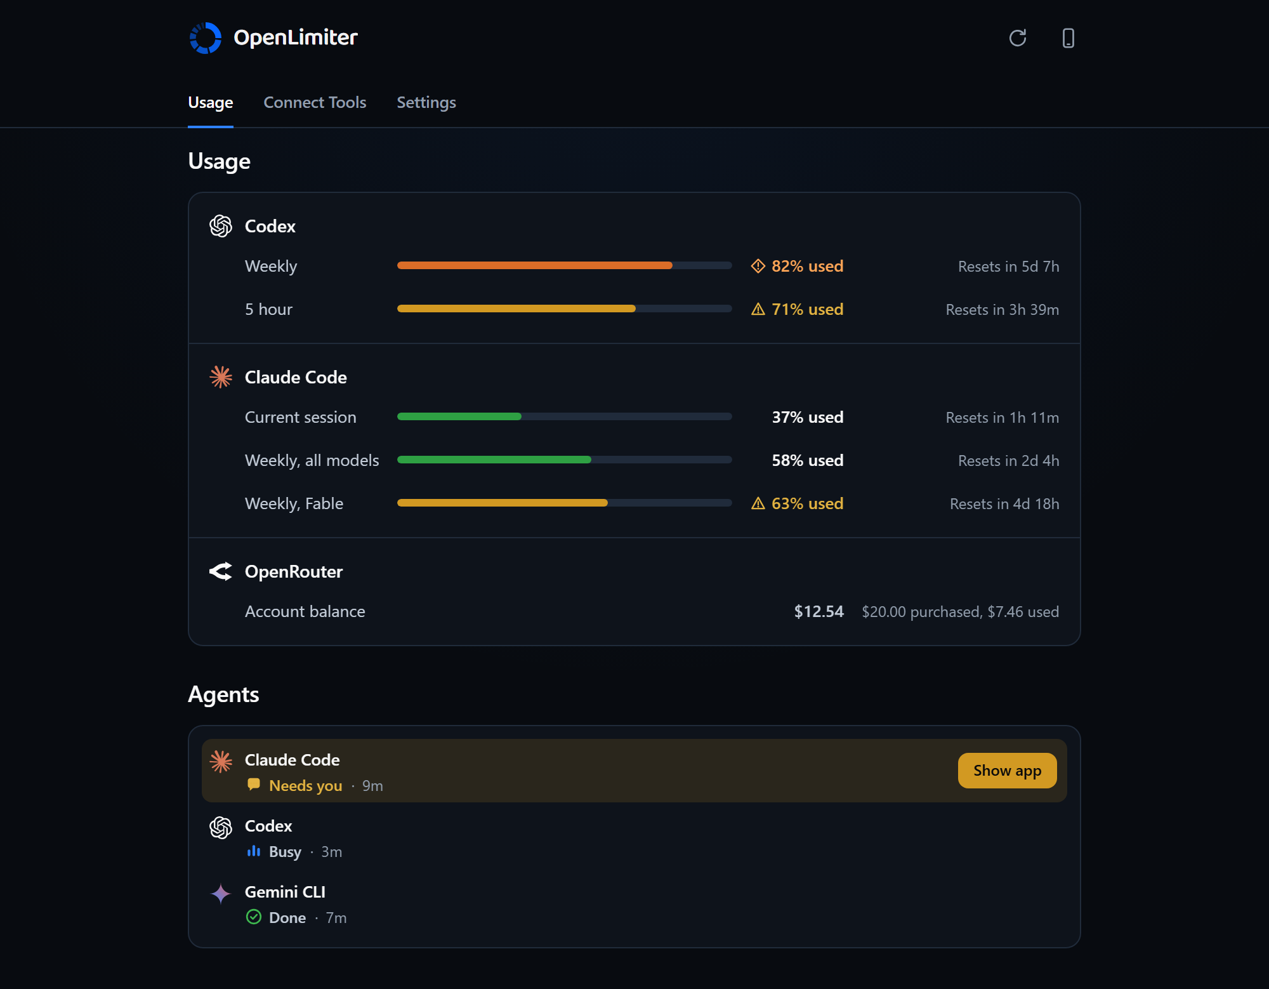Click the Codex logo in Usage card

coord(221,226)
